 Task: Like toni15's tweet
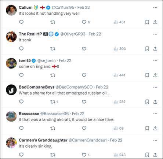point(84,75)
